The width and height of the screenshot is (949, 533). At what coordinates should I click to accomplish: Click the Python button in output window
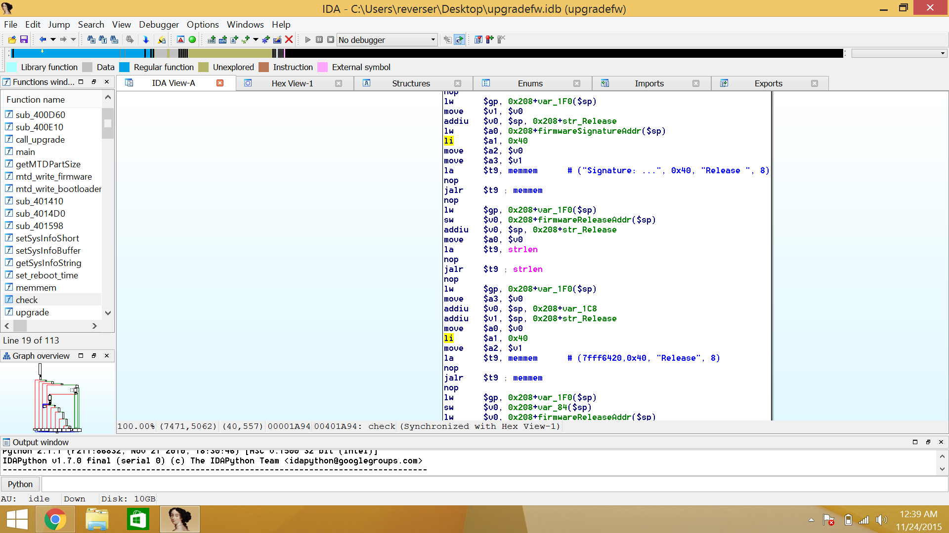point(20,484)
